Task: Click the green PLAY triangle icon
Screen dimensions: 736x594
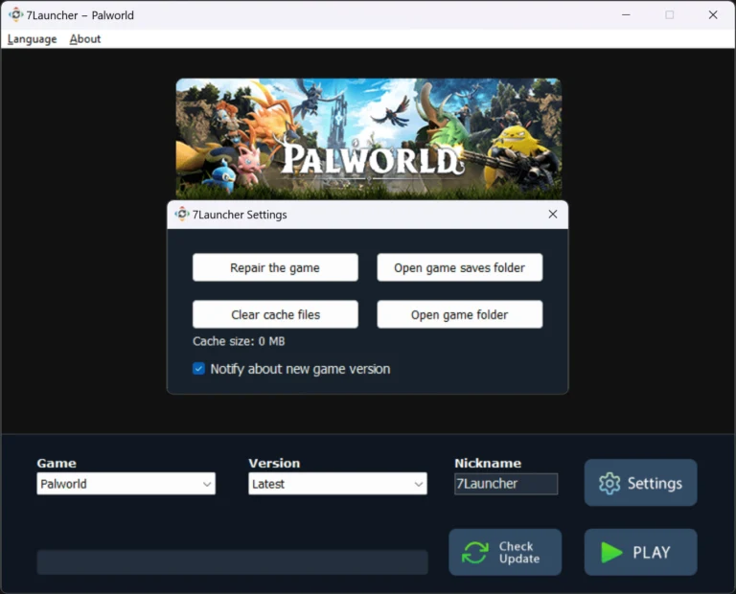Action: tap(611, 552)
